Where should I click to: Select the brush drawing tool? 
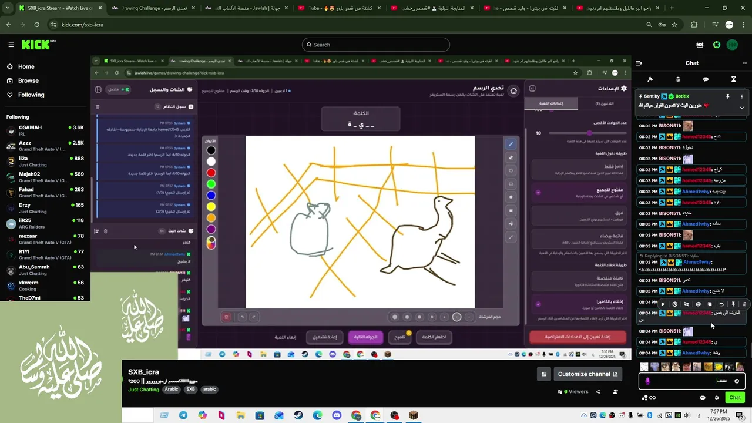point(511,144)
